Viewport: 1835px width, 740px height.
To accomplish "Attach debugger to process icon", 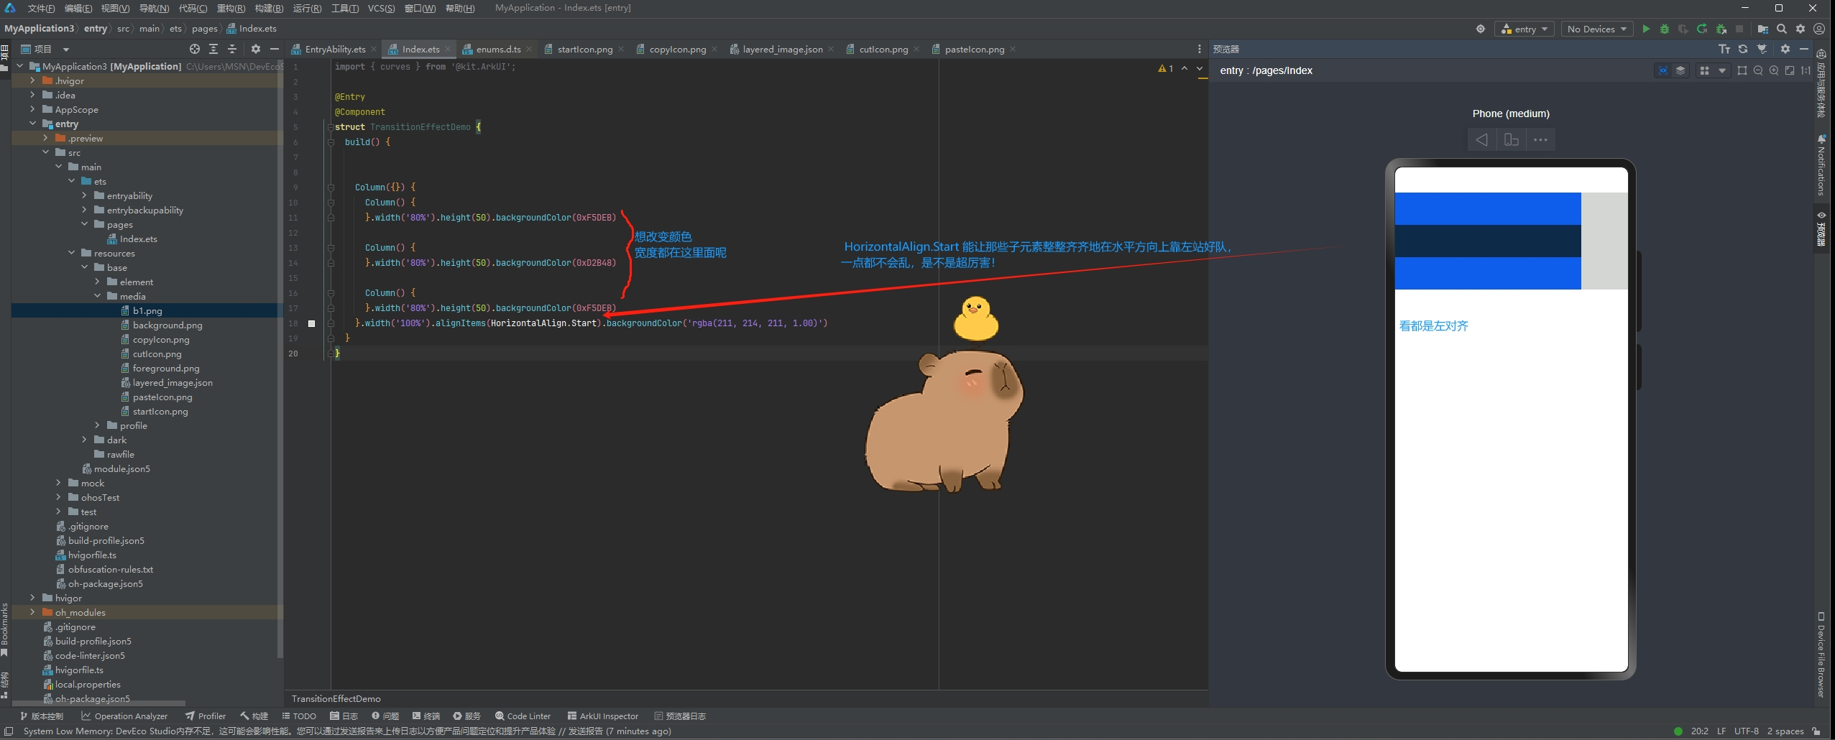I will tap(1721, 29).
